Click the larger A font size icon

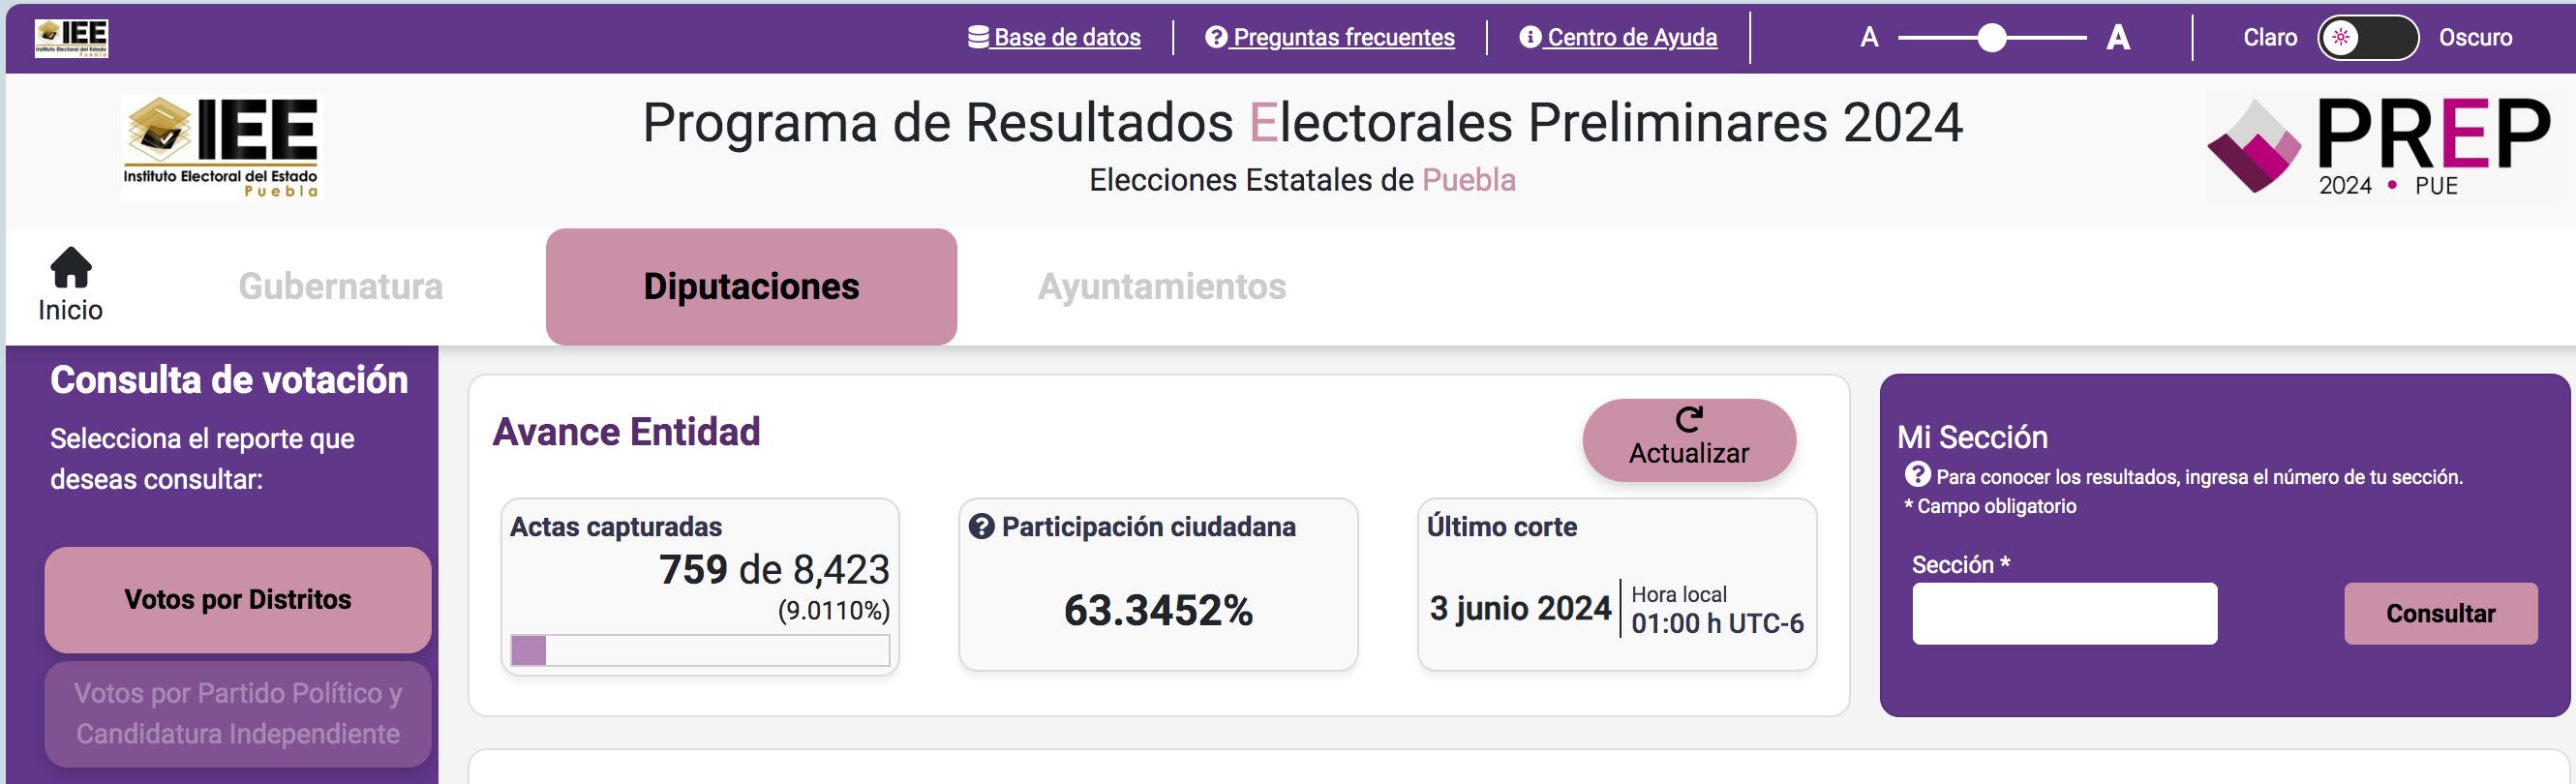point(2118,38)
